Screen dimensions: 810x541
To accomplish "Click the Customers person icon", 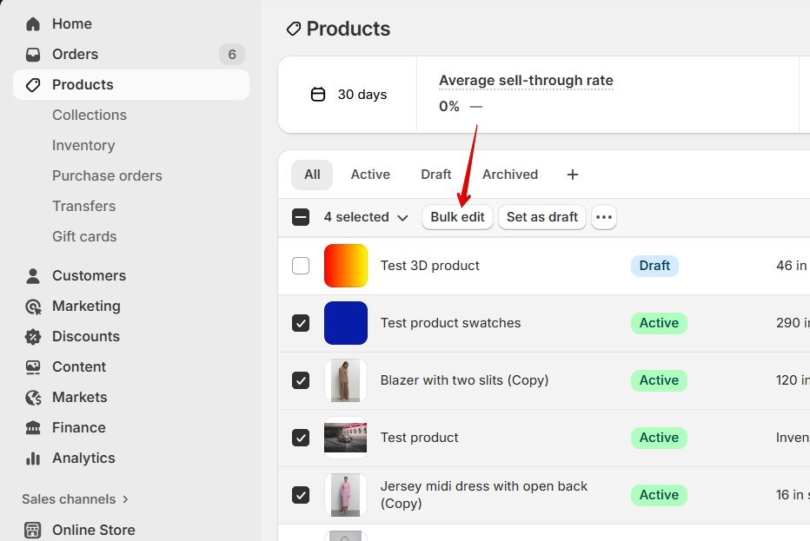I will pos(33,275).
